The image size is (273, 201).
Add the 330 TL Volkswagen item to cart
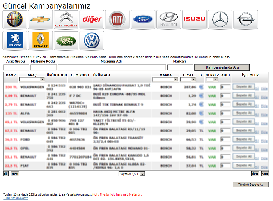point(244,86)
